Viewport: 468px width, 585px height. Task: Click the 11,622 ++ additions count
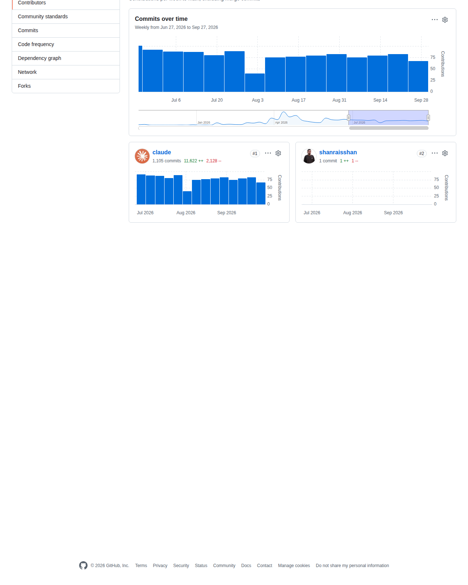(193, 161)
